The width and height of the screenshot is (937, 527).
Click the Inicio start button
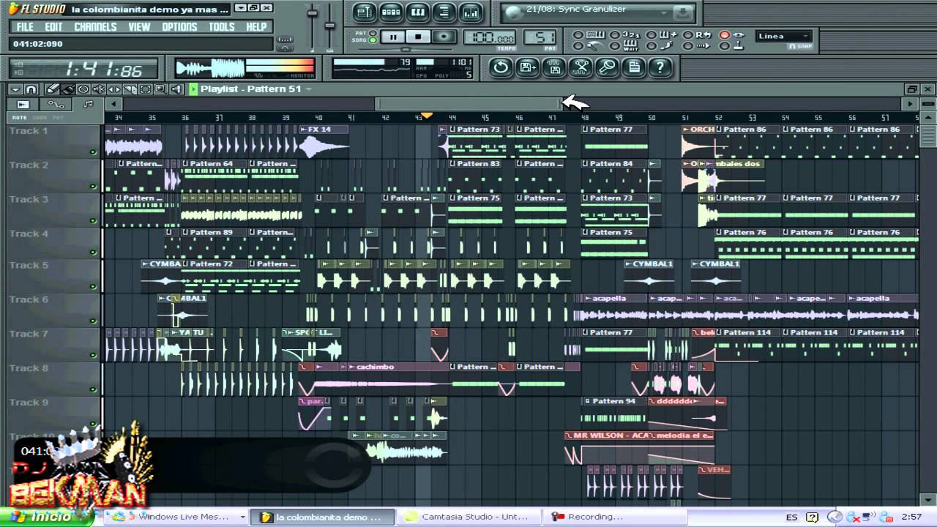pos(45,516)
